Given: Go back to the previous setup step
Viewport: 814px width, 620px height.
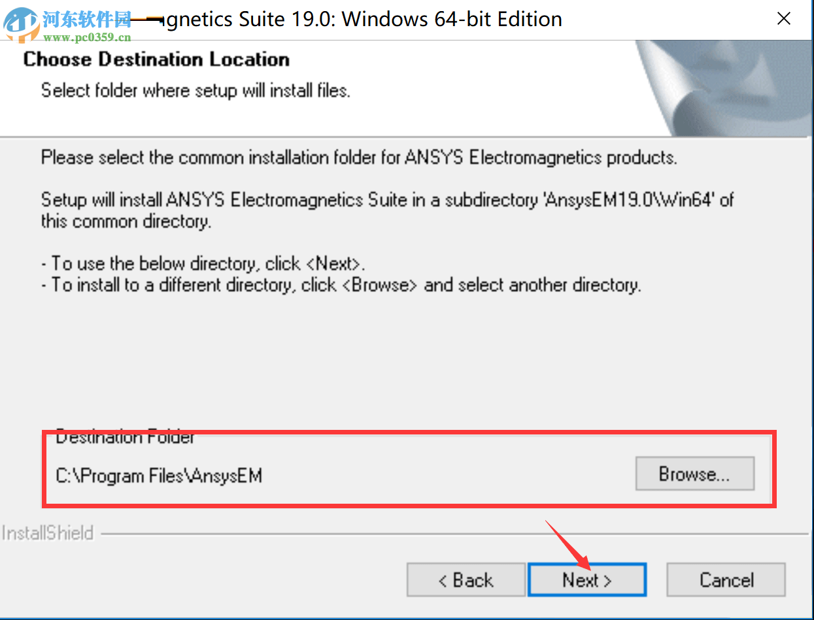Looking at the screenshot, I should click(466, 579).
